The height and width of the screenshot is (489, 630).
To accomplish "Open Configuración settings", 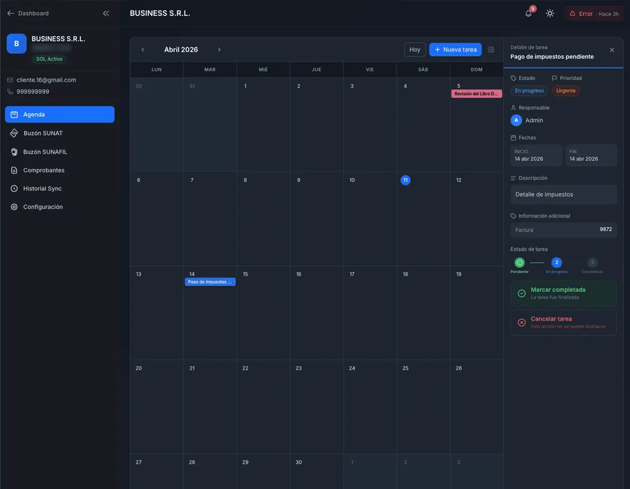I will coord(43,207).
